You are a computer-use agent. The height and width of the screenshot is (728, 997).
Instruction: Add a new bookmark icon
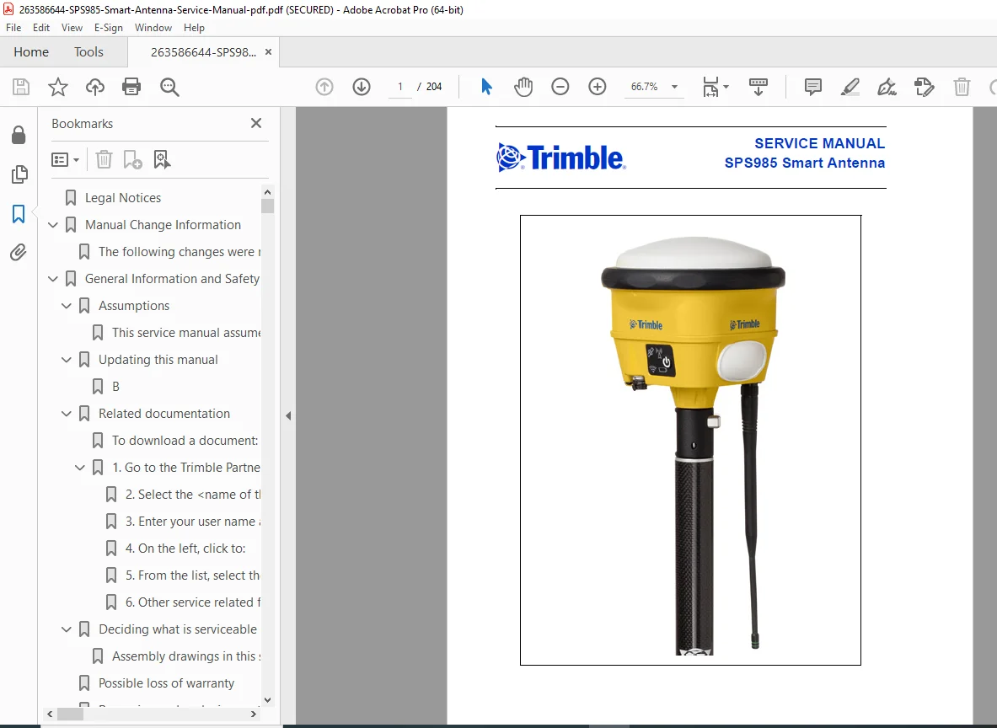point(133,159)
